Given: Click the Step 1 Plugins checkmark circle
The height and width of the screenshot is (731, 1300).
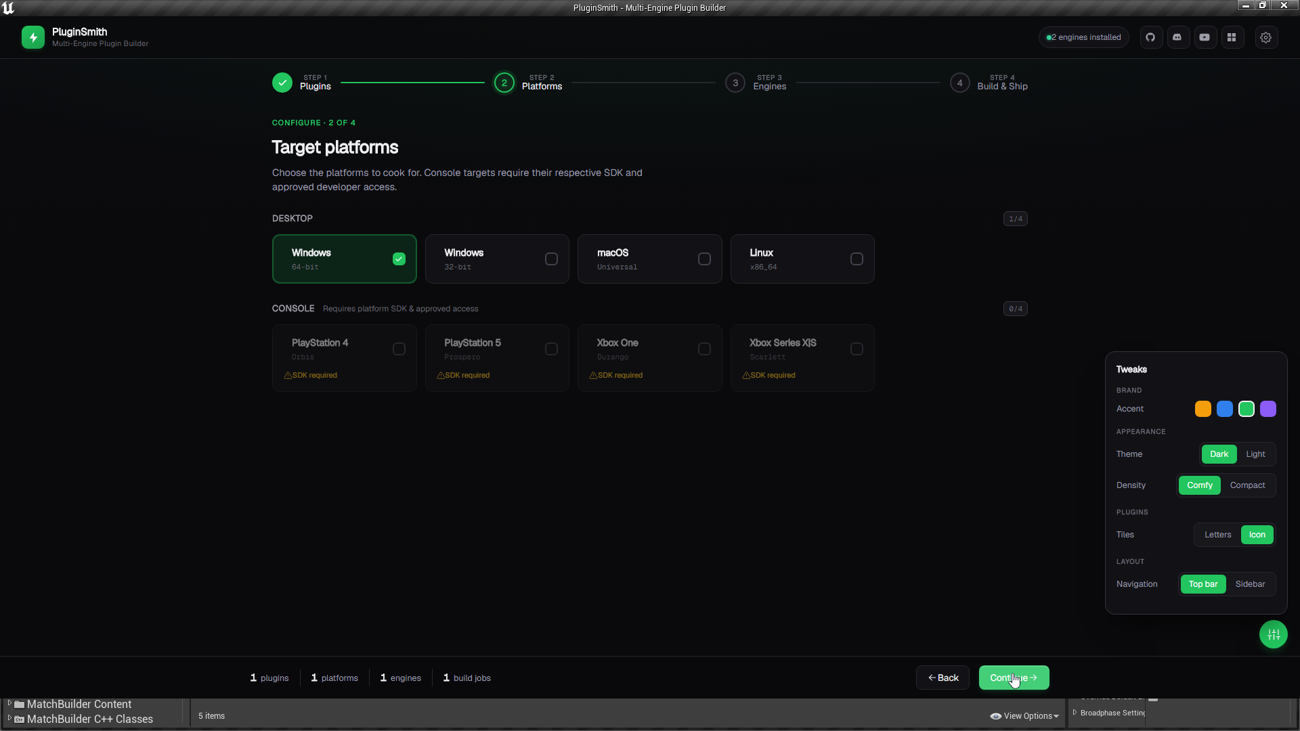Looking at the screenshot, I should (282, 83).
